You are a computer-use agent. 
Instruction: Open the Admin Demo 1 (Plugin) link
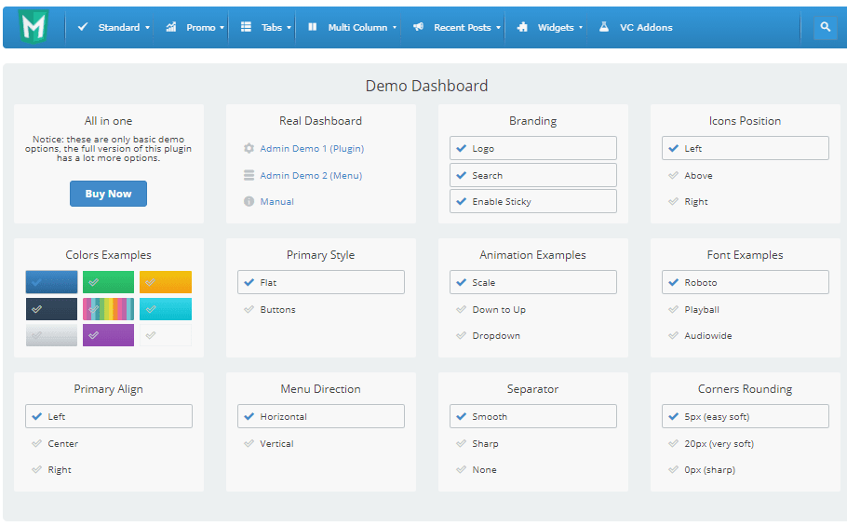click(x=312, y=149)
